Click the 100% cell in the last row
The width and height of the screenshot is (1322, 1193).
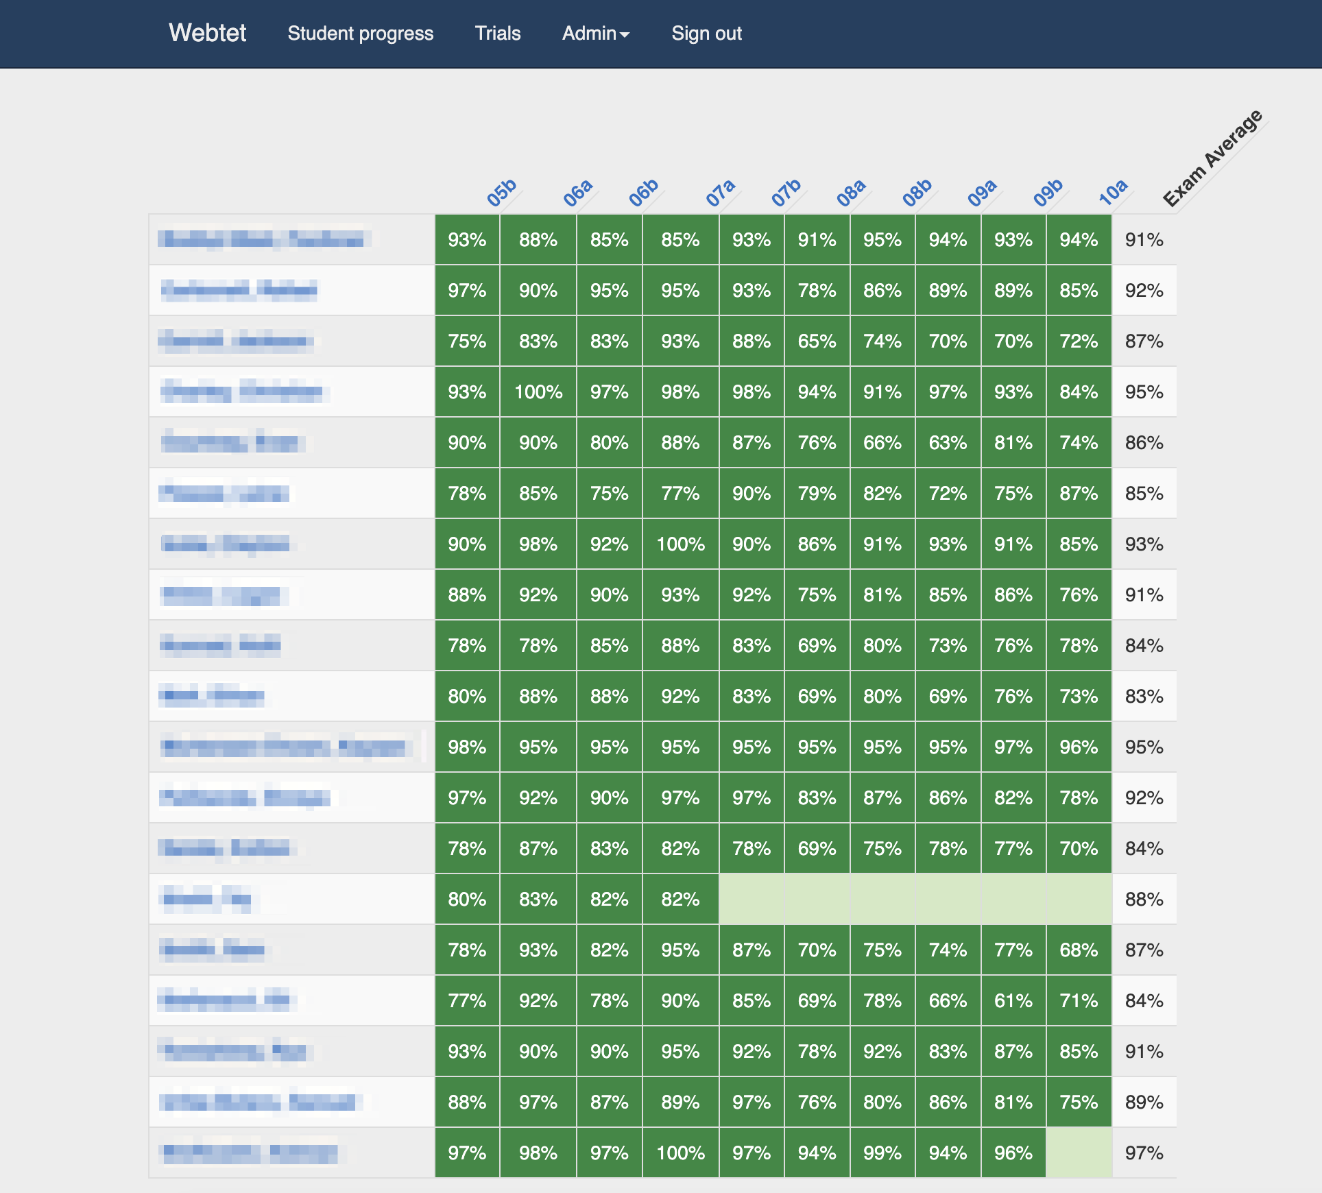[681, 1153]
